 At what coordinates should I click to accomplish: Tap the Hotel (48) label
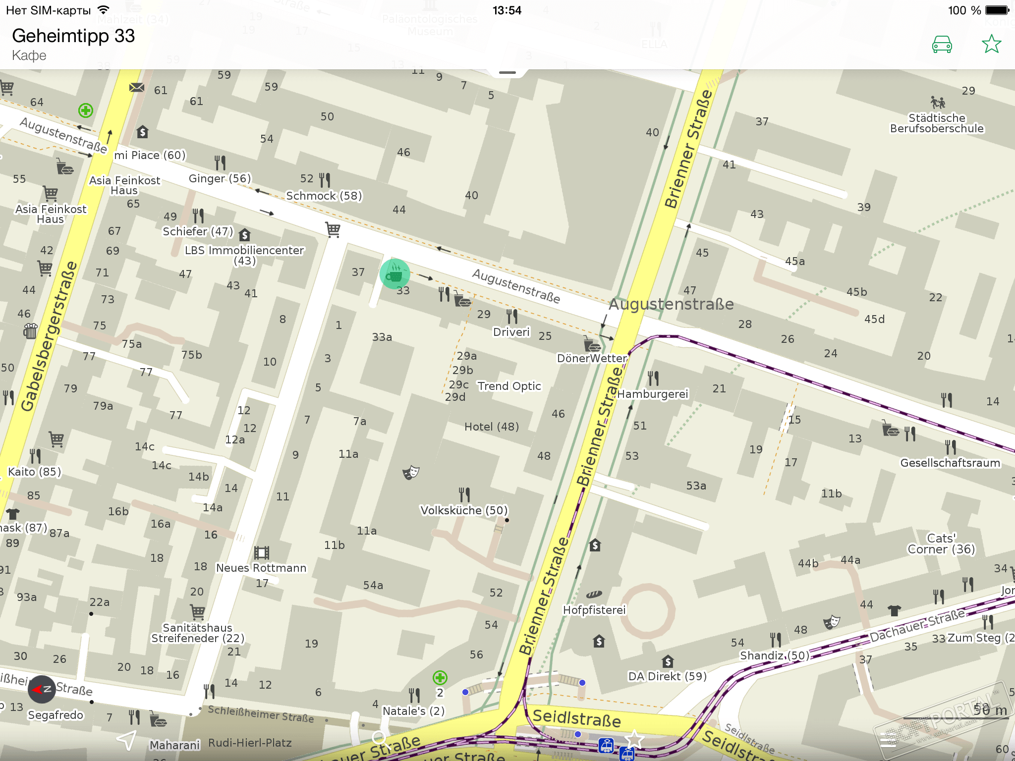coord(491,427)
